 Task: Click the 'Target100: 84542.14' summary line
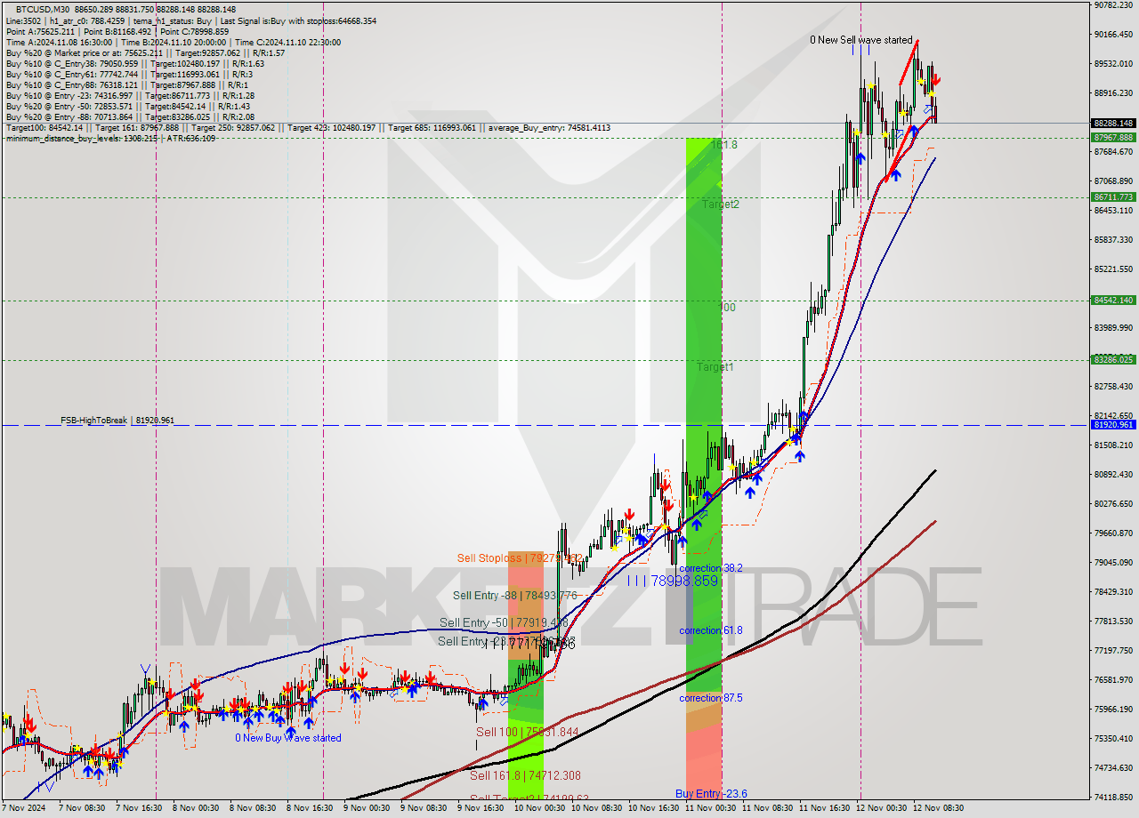(308, 128)
